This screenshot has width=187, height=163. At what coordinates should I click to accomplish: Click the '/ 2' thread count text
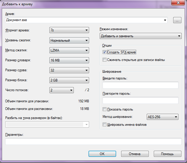(x=87, y=90)
